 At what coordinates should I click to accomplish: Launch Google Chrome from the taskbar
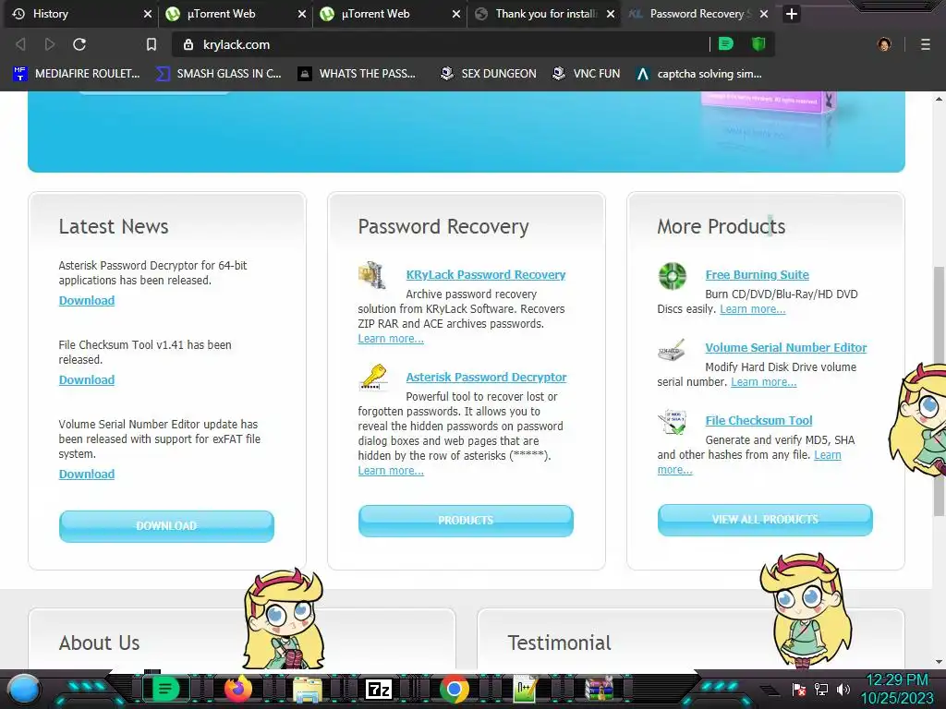pos(455,689)
